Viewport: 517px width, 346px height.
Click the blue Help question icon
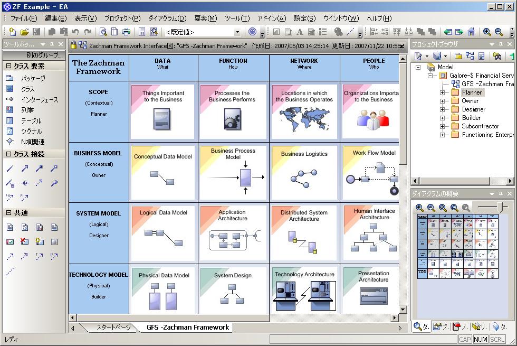(252, 31)
